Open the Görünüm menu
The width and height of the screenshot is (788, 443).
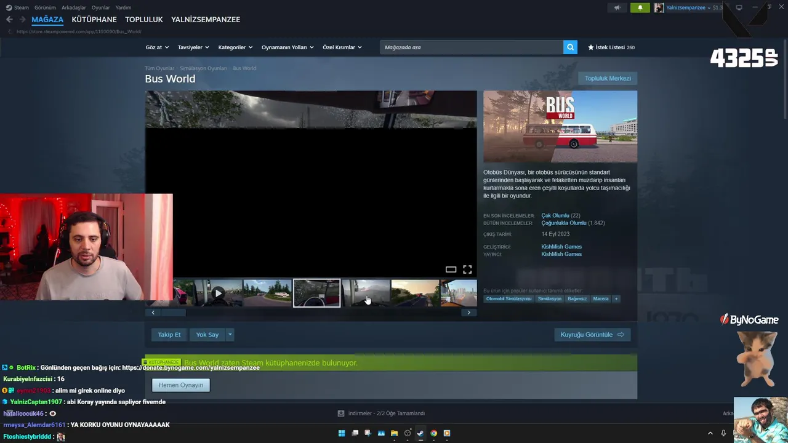(x=45, y=8)
